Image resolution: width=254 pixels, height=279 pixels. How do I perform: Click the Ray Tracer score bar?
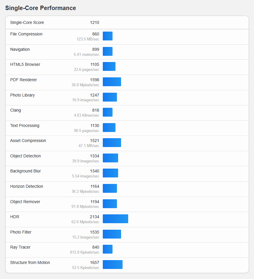tap(108, 249)
